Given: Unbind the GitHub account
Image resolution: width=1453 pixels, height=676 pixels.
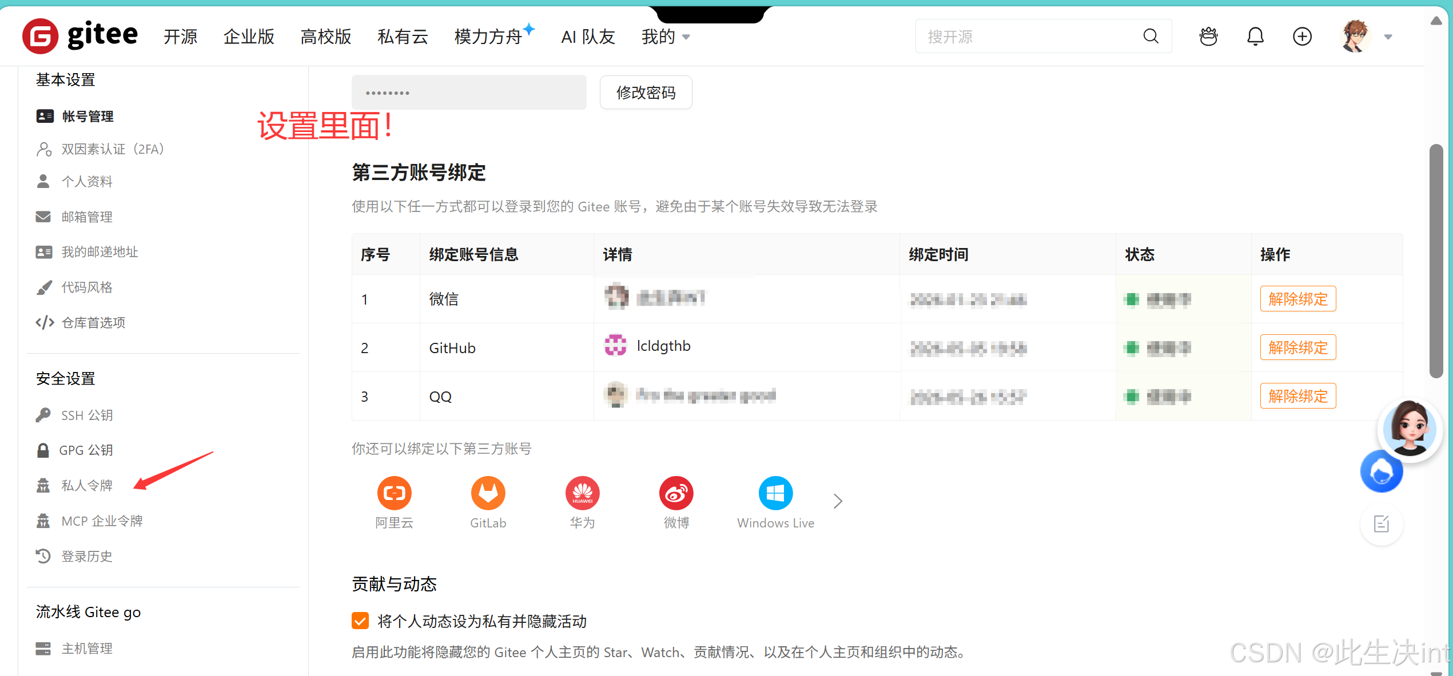Looking at the screenshot, I should [1297, 347].
